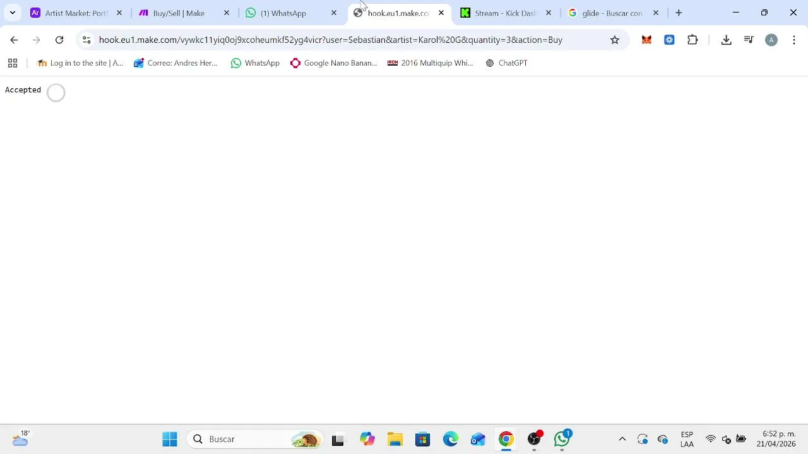Open the weather widget showing 18°
Viewport: 808px width, 454px height.
20,438
